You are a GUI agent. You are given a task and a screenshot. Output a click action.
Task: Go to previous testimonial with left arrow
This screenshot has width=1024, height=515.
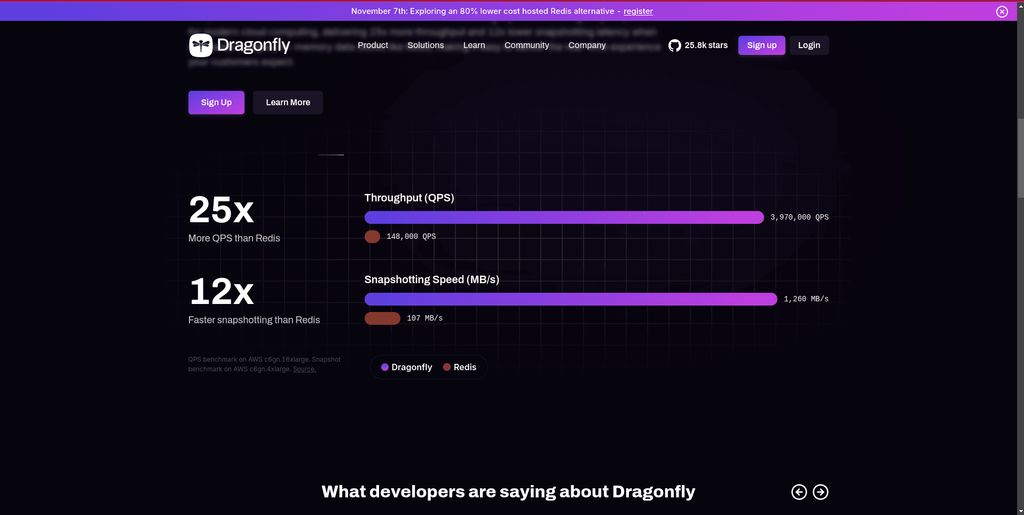pyautogui.click(x=799, y=492)
